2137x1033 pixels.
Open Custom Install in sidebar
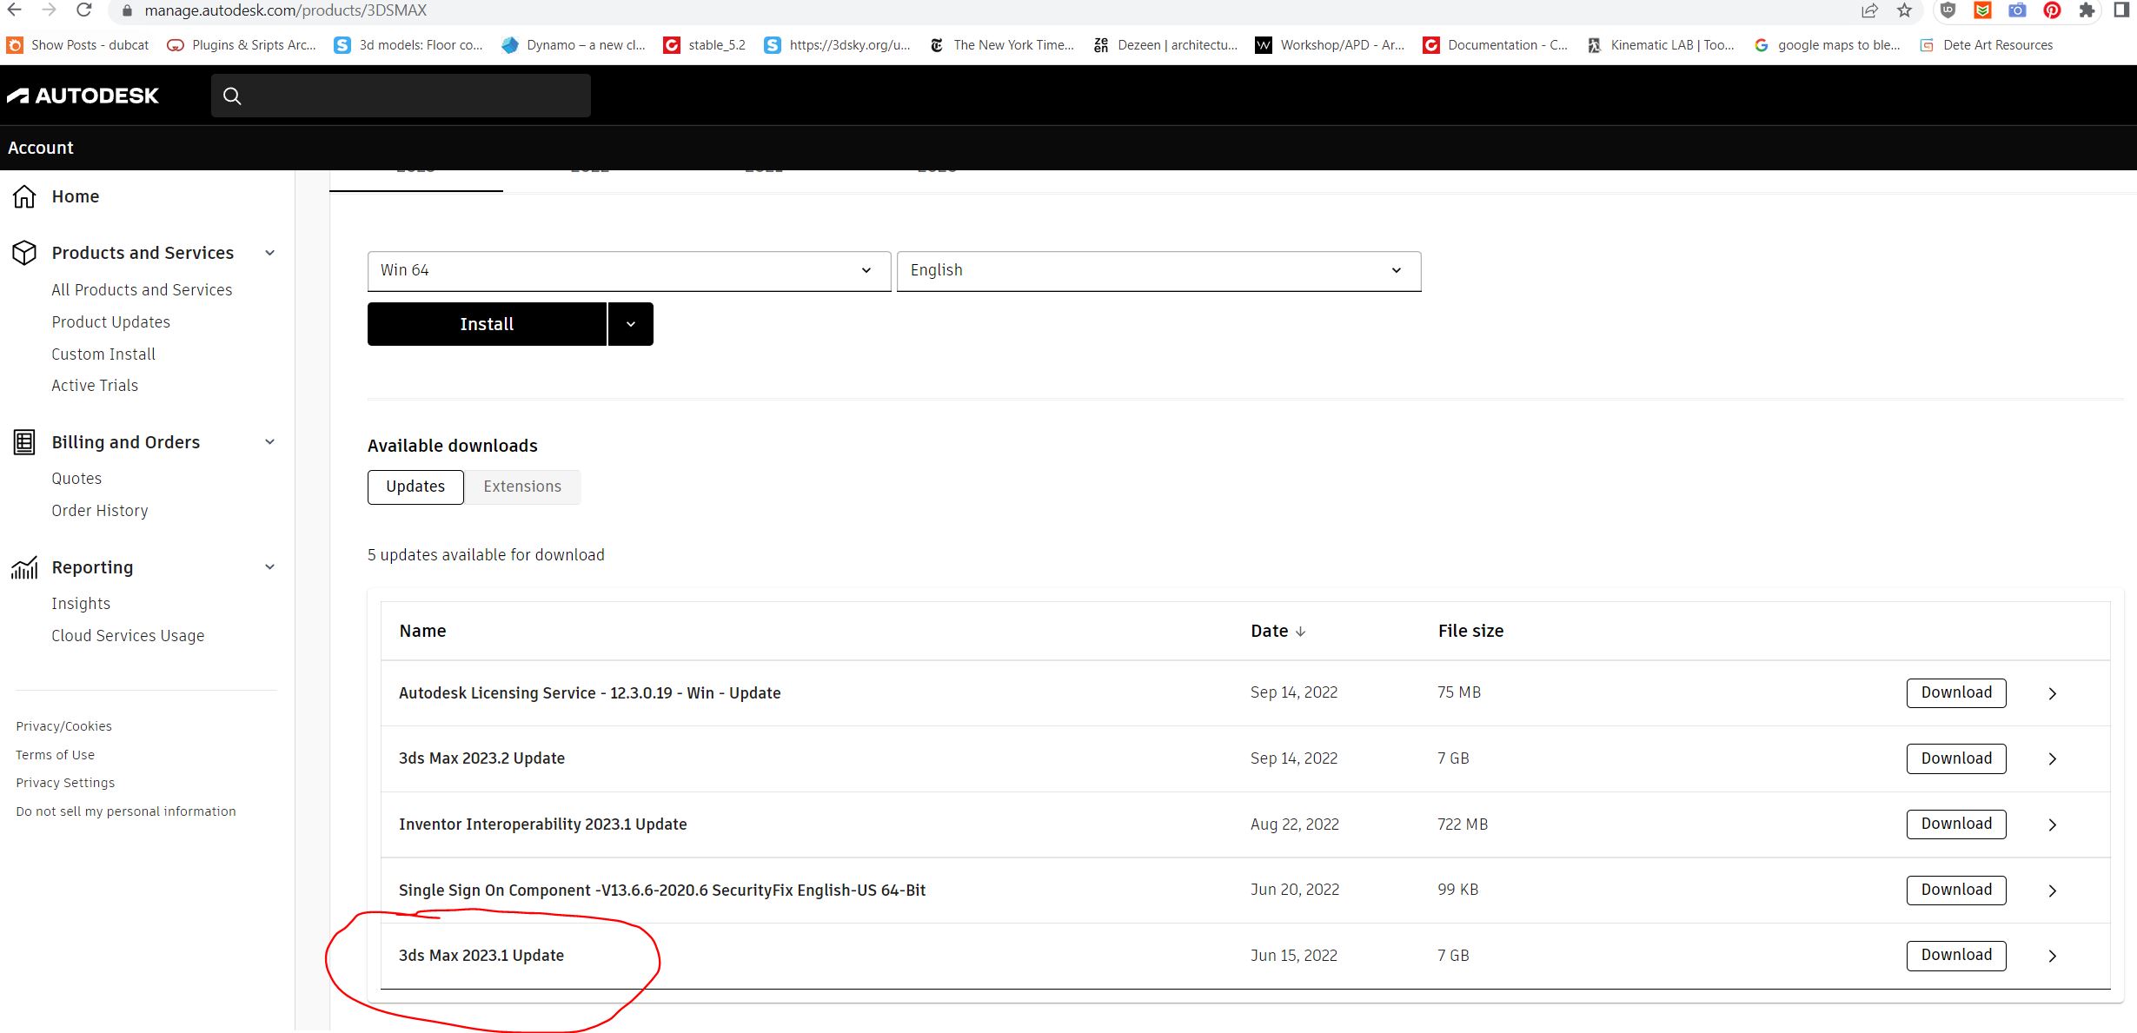[x=103, y=354]
